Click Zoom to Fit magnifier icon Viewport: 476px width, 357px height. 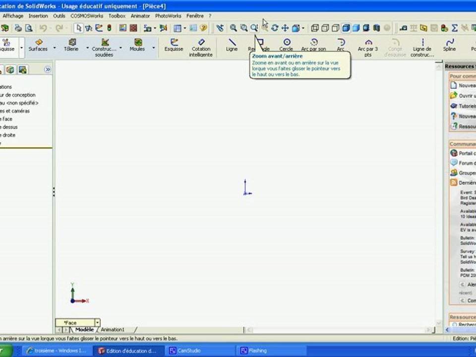click(x=233, y=28)
